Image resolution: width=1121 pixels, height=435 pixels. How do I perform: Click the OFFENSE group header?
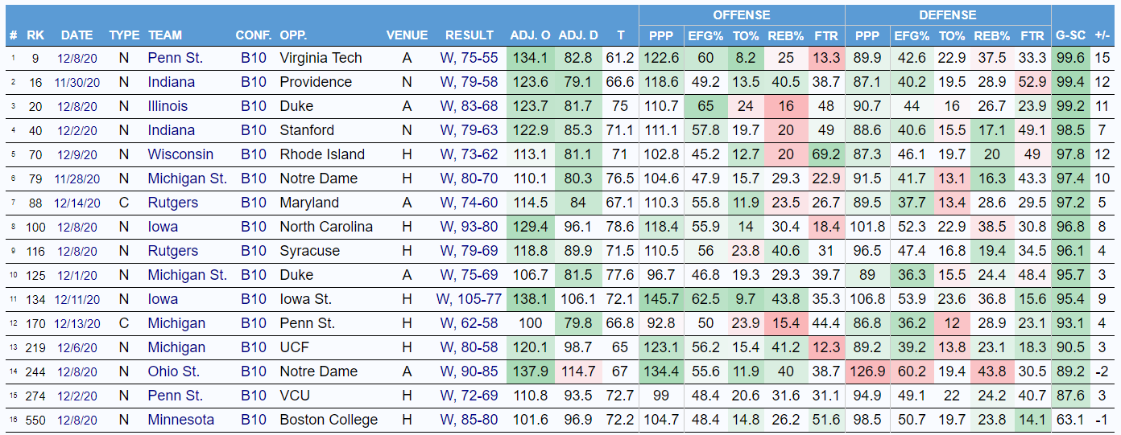(x=741, y=14)
